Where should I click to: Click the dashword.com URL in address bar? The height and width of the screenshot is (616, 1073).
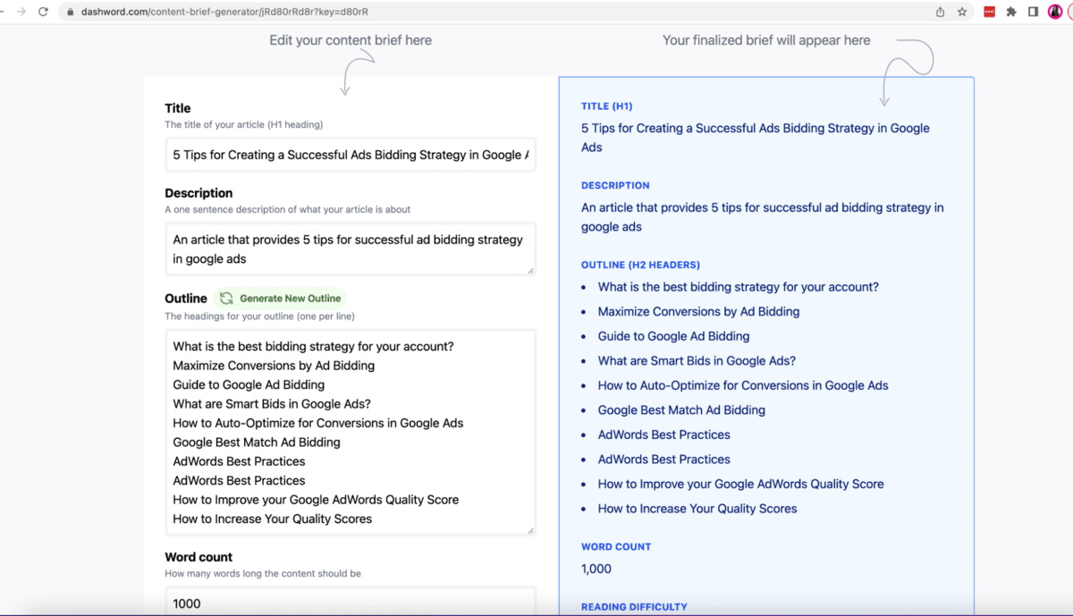224,12
